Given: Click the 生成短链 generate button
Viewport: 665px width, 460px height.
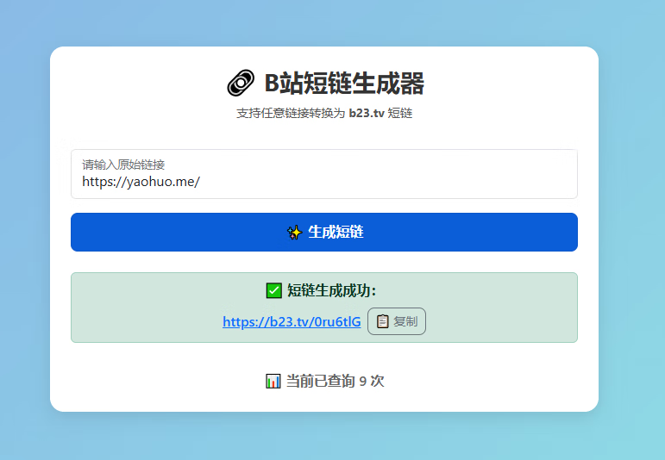Looking at the screenshot, I should 324,232.
